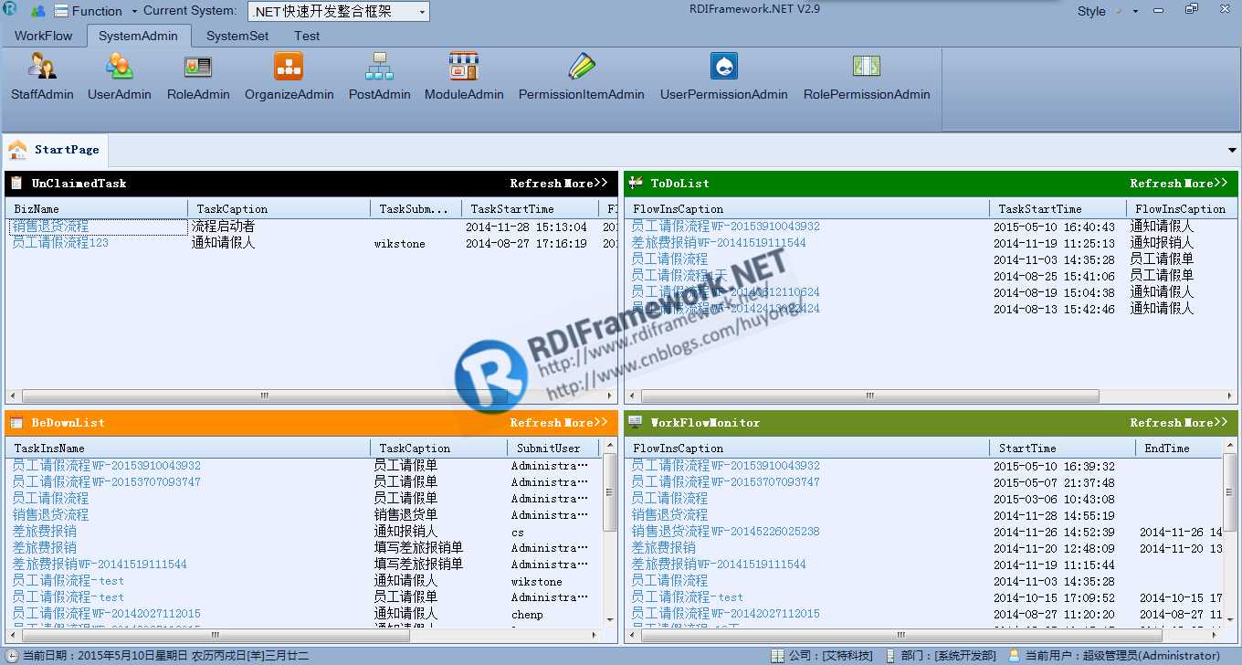Click BizName column header in UnClaimedTask
The height and width of the screenshot is (665, 1242).
tap(97, 209)
